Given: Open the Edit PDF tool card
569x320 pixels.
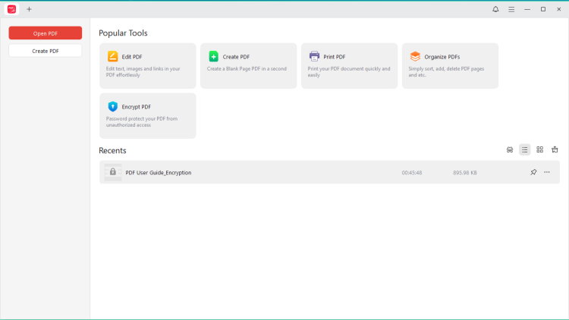Looking at the screenshot, I should tap(148, 66).
